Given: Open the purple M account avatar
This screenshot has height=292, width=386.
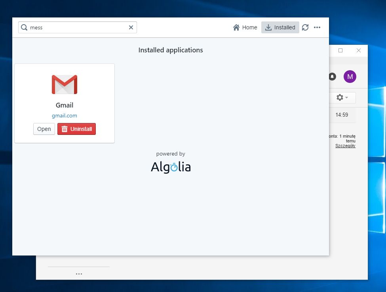Looking at the screenshot, I should [x=350, y=77].
